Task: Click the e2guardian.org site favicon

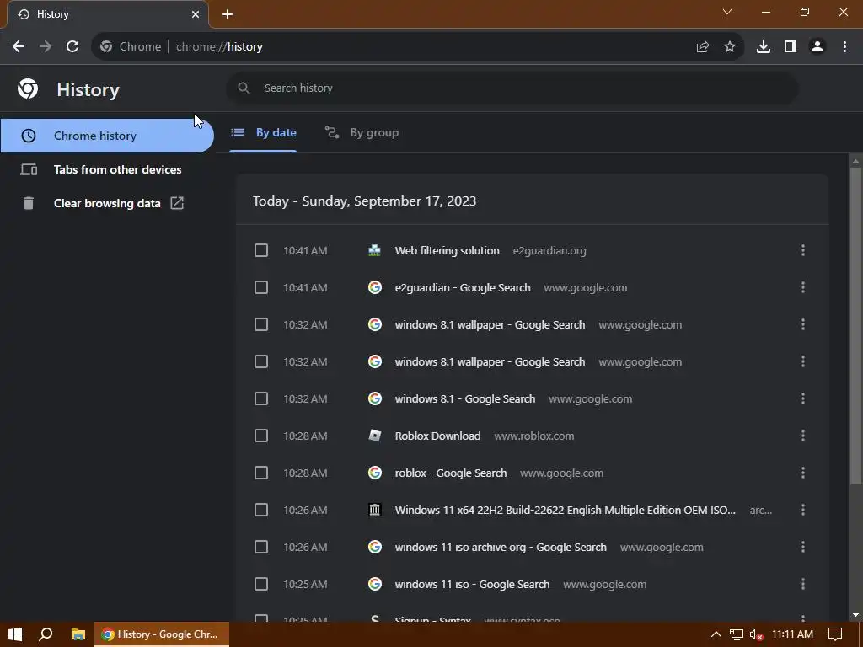Action: pos(375,250)
